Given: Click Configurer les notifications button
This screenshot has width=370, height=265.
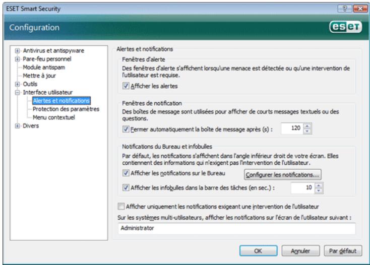Looking at the screenshot, I should (282, 175).
